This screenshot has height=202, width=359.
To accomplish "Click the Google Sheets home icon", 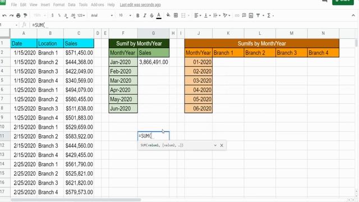I will [x=2, y=2].
